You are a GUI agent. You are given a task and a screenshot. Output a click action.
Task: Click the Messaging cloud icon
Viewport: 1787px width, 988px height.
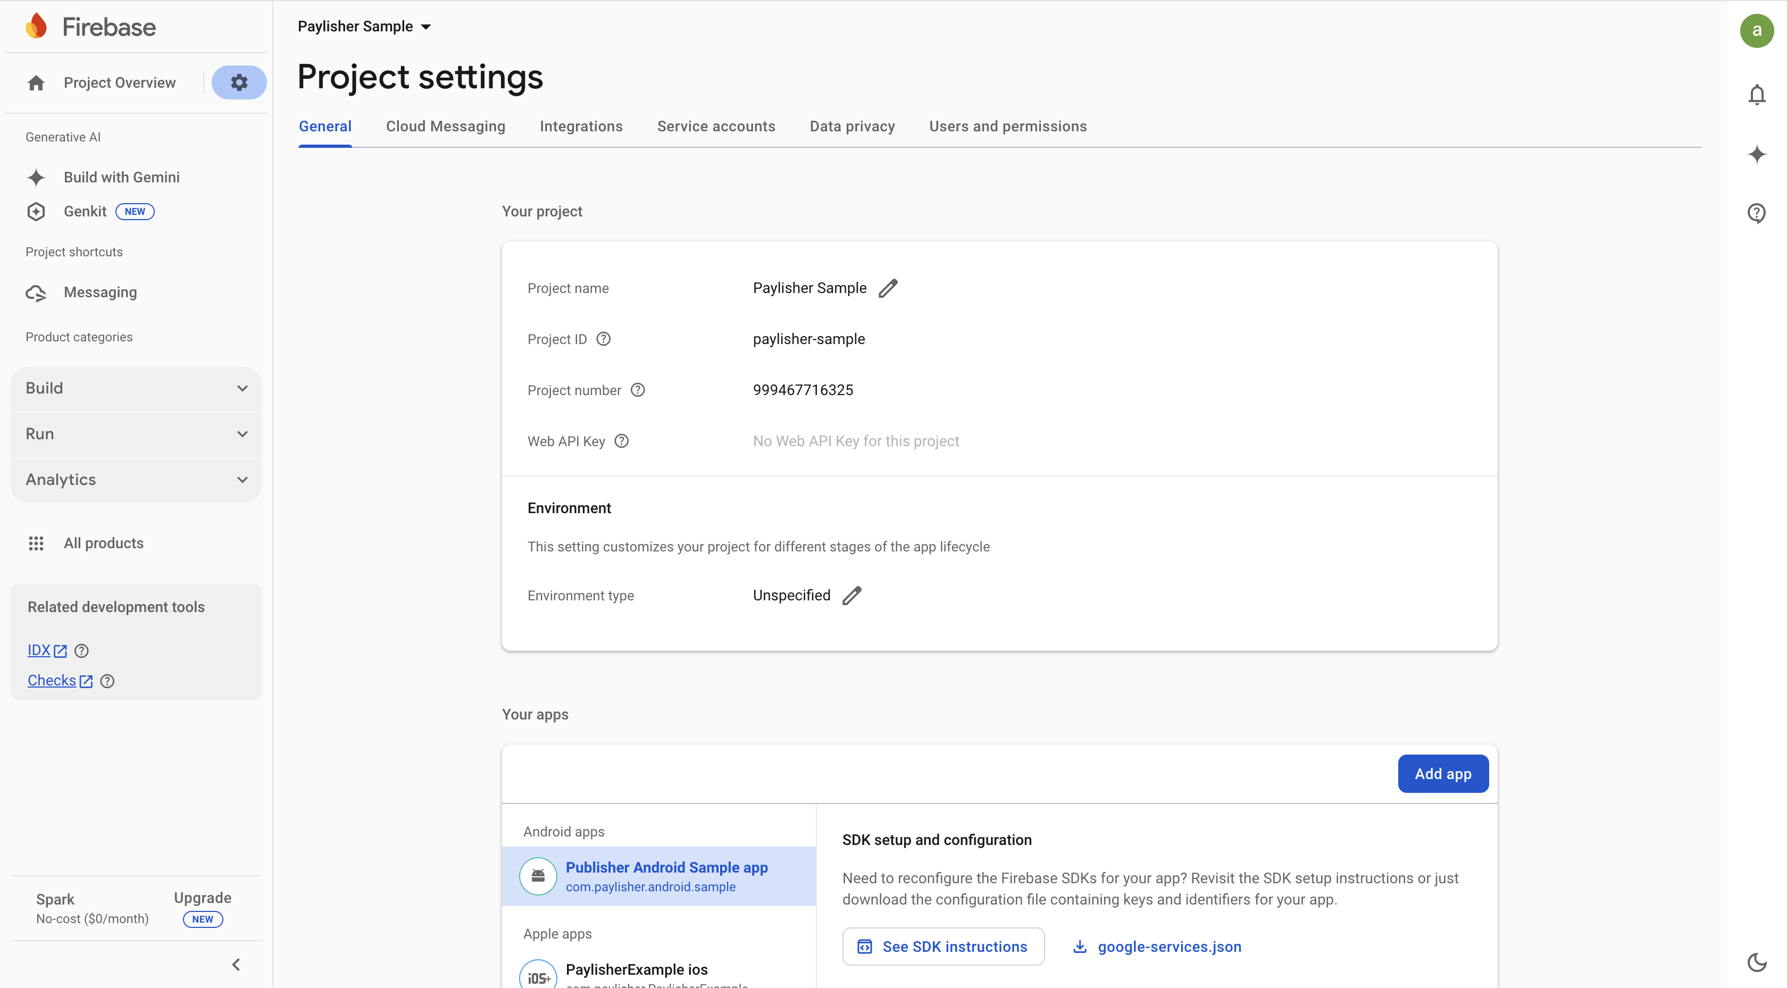pyautogui.click(x=36, y=293)
